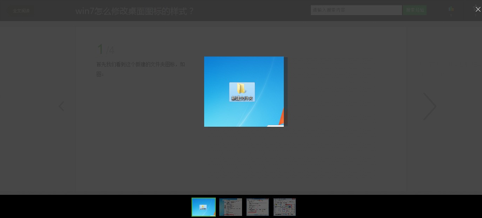Go to the previous image with left chevron
Viewport: 482px width, 218px height.
coord(61,106)
